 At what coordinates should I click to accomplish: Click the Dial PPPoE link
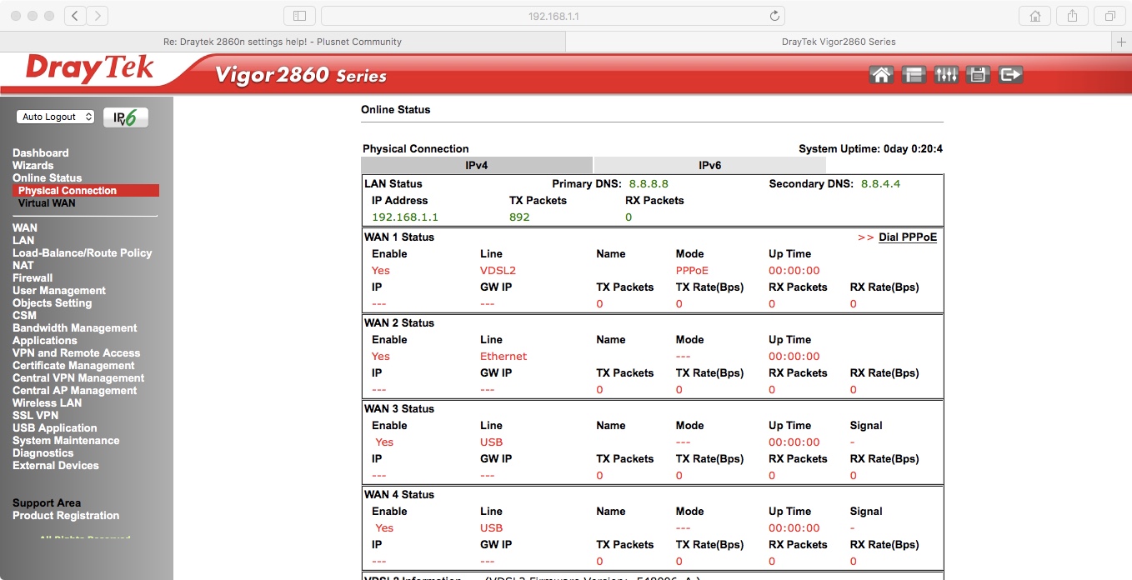point(907,237)
